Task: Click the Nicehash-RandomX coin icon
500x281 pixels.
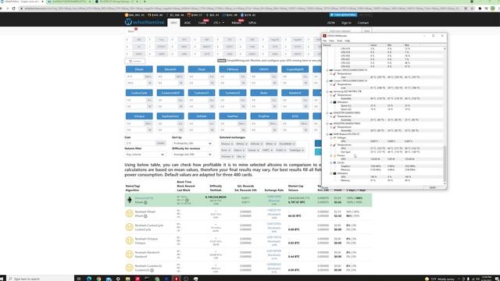Action: [129, 254]
